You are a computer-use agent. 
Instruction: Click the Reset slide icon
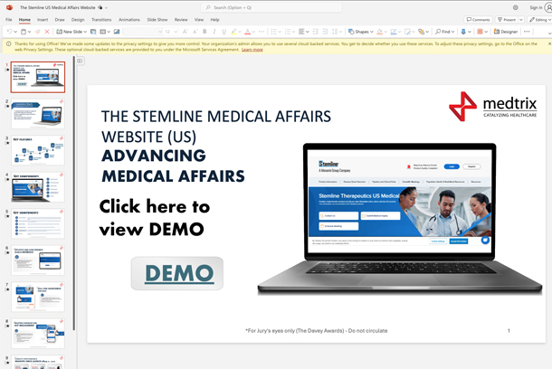[x=117, y=32]
